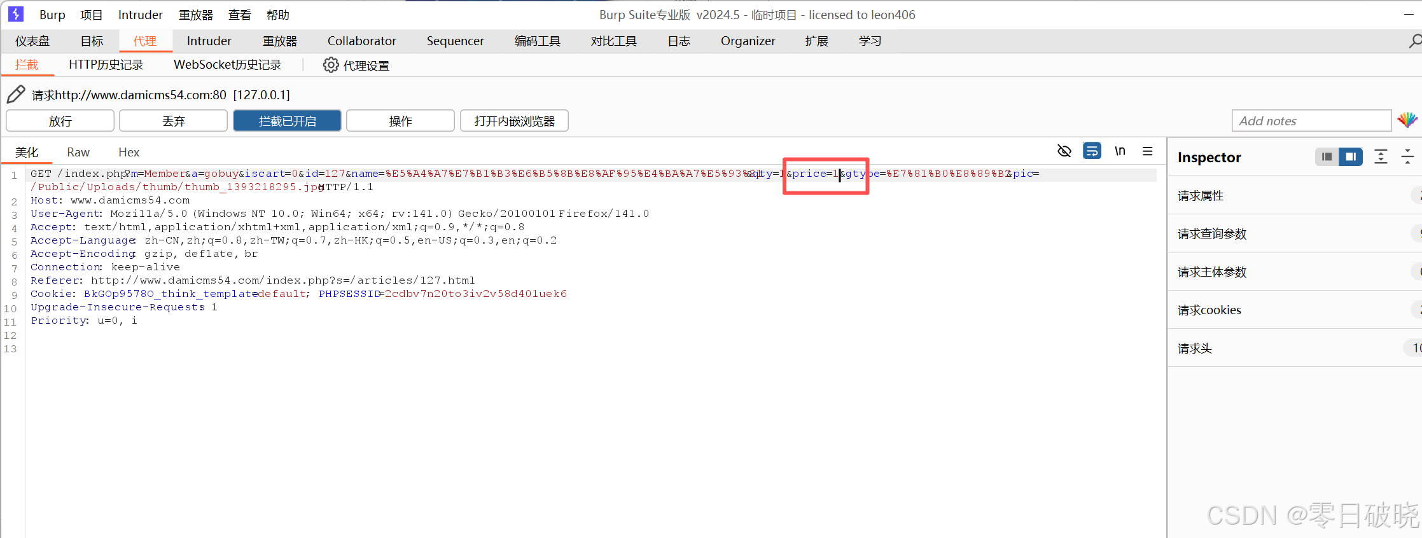1422x538 pixels.
Task: Open the 对比工具 tab
Action: pyautogui.click(x=614, y=41)
